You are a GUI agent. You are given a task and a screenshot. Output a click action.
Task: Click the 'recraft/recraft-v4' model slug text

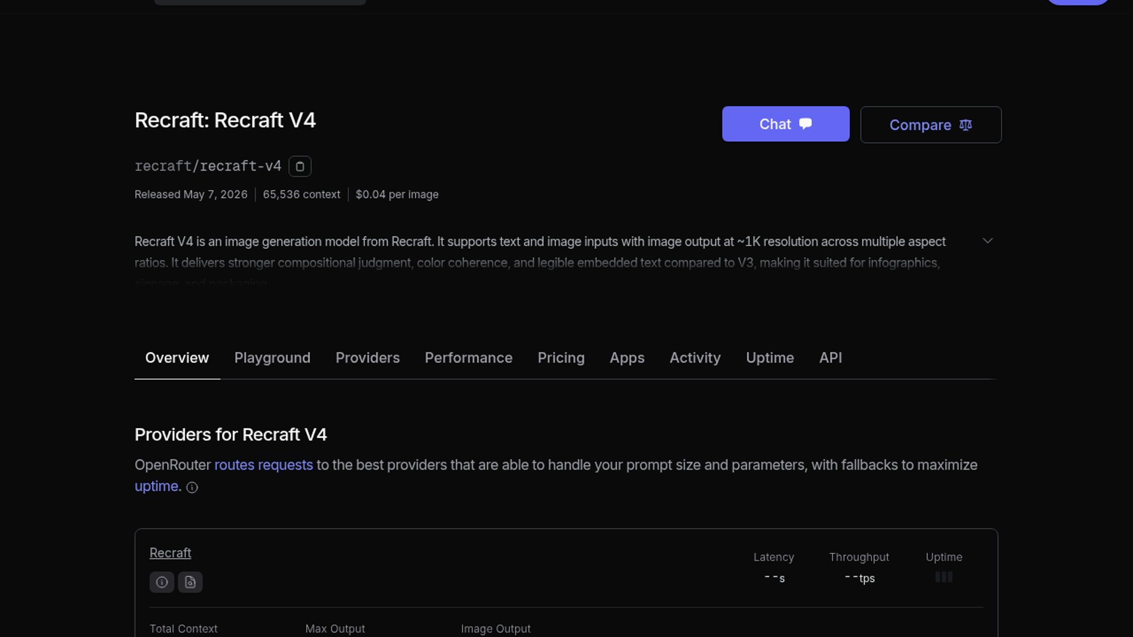click(208, 166)
